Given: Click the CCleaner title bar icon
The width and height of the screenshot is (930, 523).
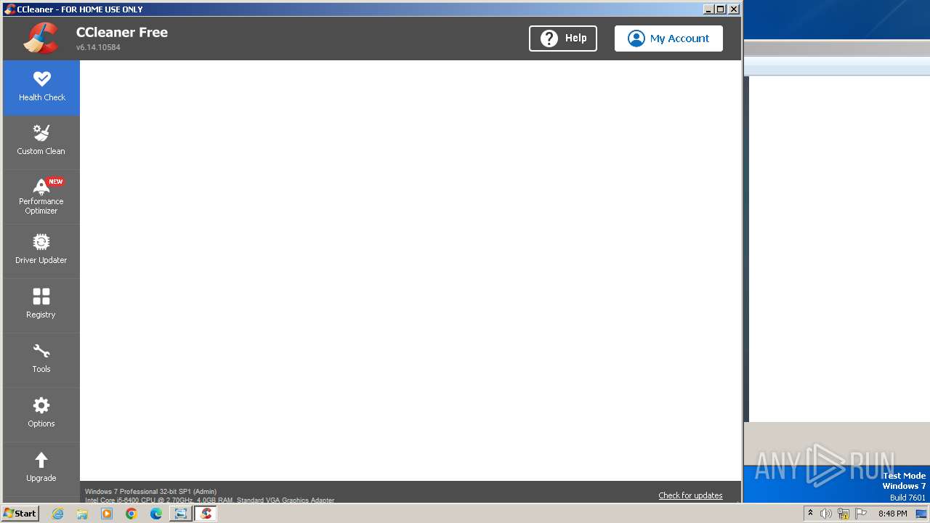Looking at the screenshot, I should (x=9, y=9).
